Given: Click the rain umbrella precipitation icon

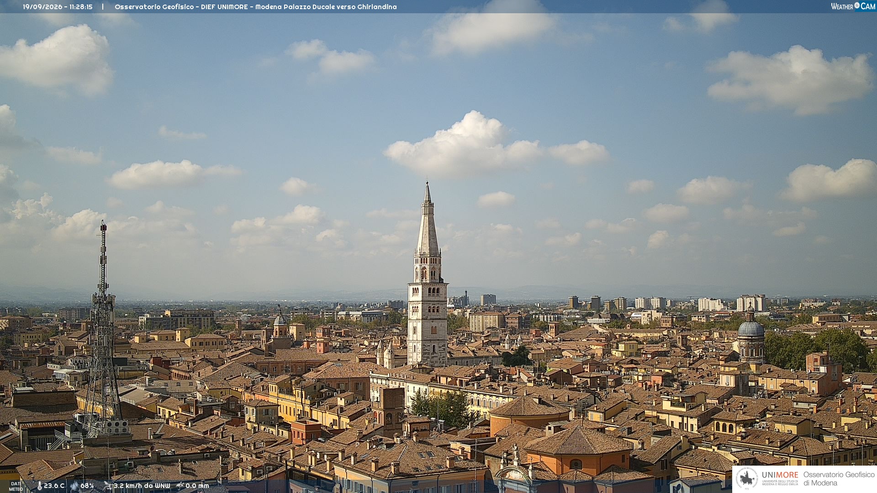Looking at the screenshot, I should [180, 486].
